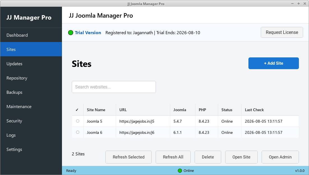
Task: Click the v1.0.0 version label
Action: pyautogui.click(x=300, y=171)
